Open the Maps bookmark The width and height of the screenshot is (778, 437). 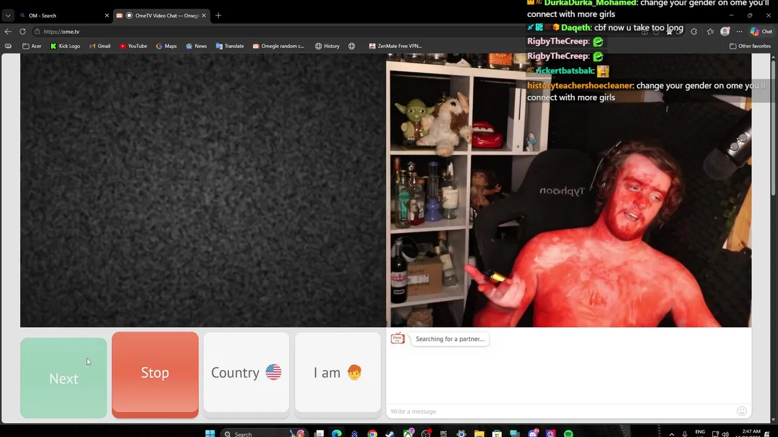coord(166,46)
